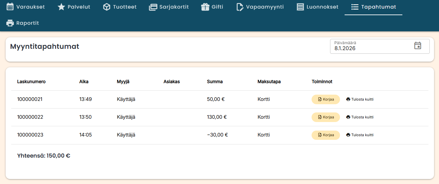439x184 pixels.
Task: Tulosta kuitti for invoice 100000023
Action: click(360, 135)
